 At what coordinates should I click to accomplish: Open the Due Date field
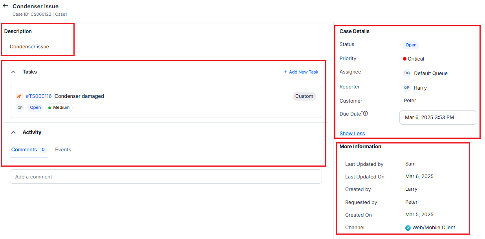pos(437,118)
